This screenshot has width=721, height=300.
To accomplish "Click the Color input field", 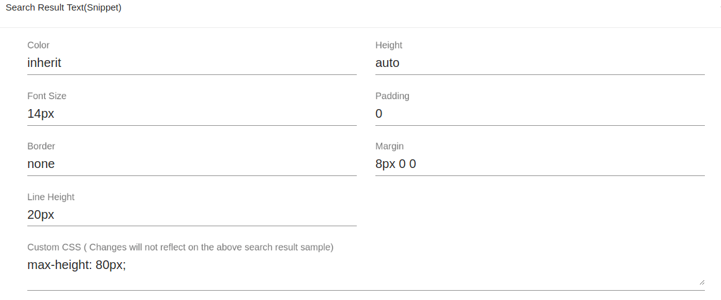I will point(192,63).
